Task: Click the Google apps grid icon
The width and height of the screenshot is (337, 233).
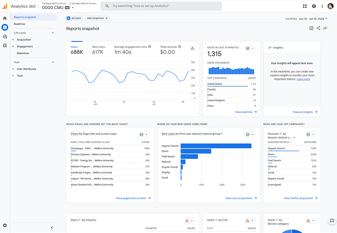Action: point(305,6)
